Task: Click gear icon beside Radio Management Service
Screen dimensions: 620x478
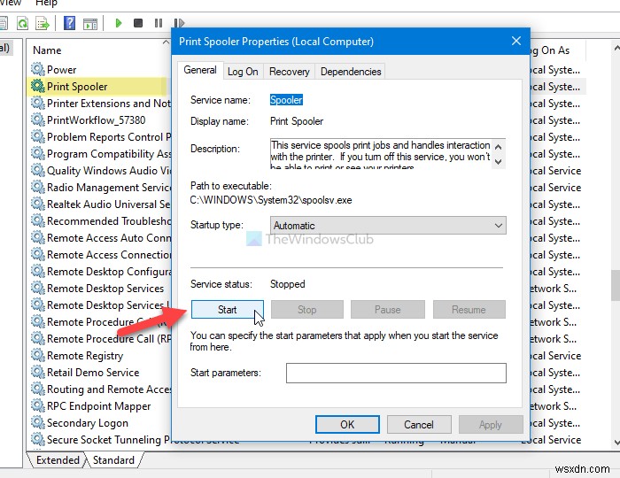Action: [x=38, y=187]
